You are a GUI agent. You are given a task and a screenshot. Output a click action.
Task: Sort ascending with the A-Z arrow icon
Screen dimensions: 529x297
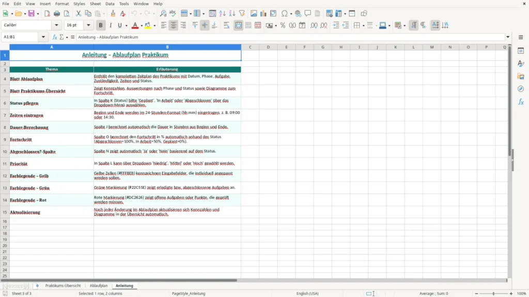click(x=222, y=13)
